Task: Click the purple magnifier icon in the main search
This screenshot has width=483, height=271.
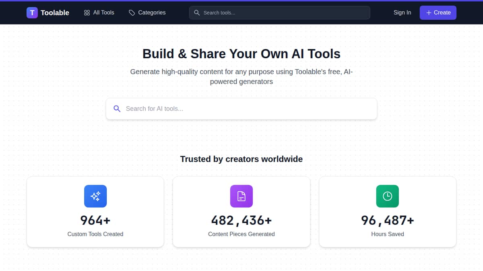Action: pos(117,109)
